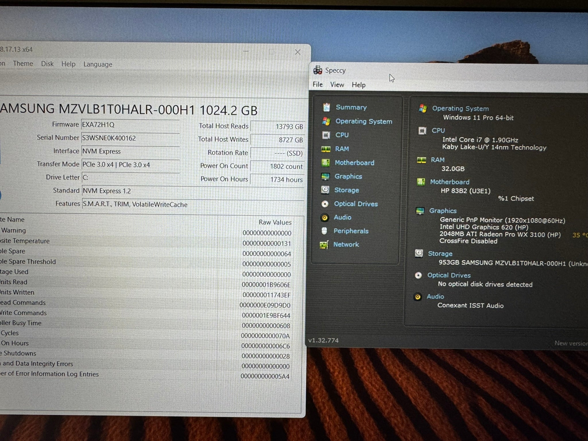This screenshot has height=441, width=588.
Task: Open the Disk menu in CrystalDiskInfo
Action: [x=47, y=64]
